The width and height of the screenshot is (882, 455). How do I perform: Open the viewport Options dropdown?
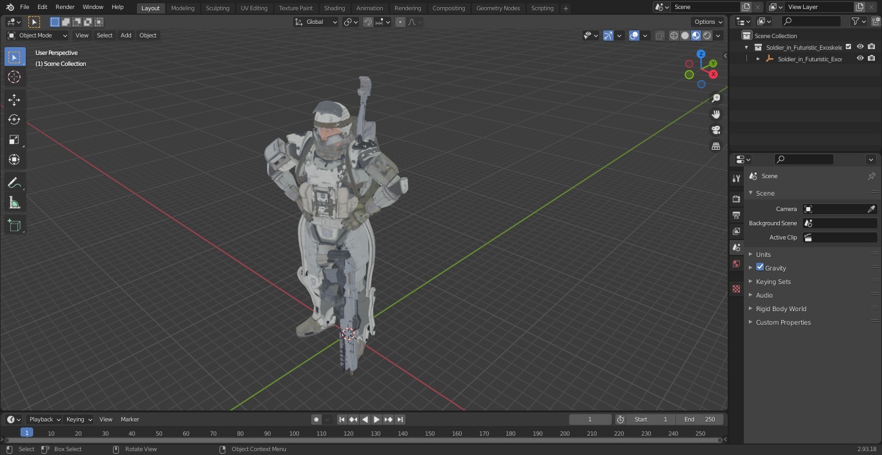pyautogui.click(x=708, y=22)
